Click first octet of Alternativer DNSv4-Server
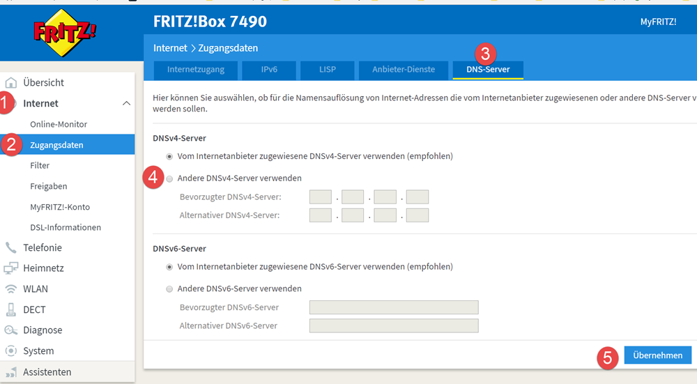This screenshot has width=697, height=384. (321, 215)
